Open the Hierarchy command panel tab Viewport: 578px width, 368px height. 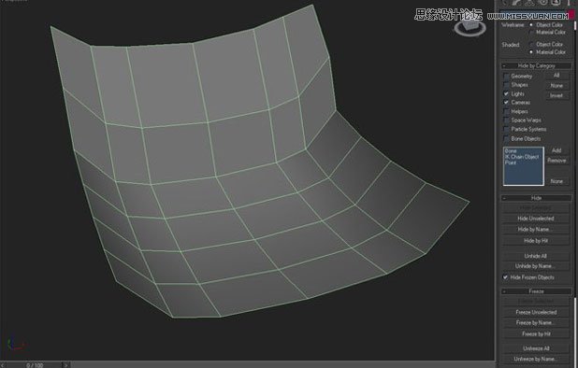pyautogui.click(x=530, y=3)
